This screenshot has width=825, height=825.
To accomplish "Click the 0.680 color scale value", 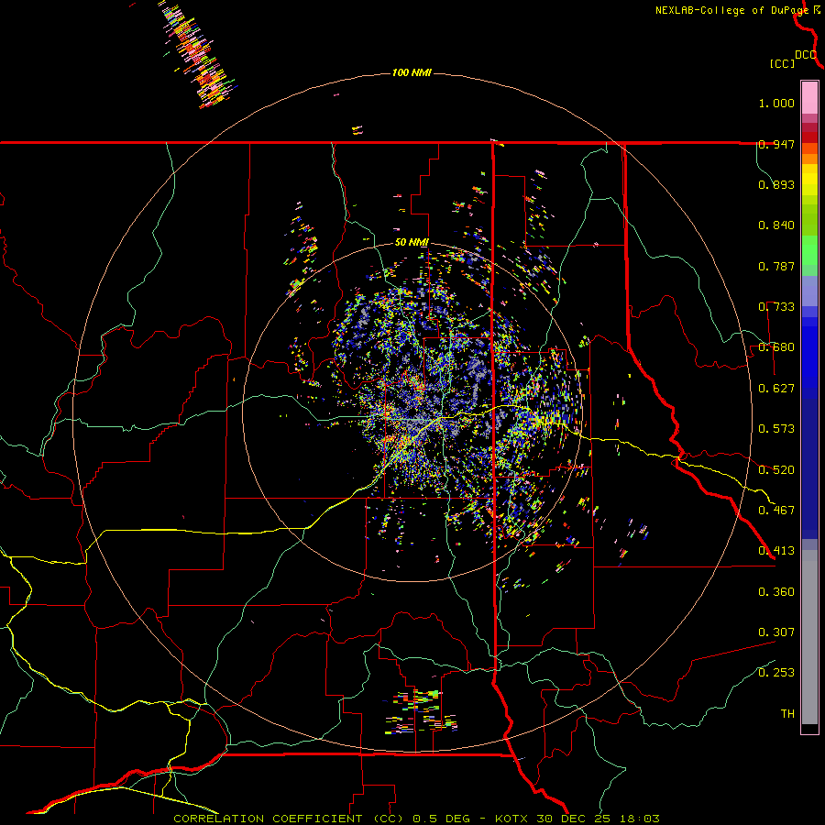I will point(776,347).
